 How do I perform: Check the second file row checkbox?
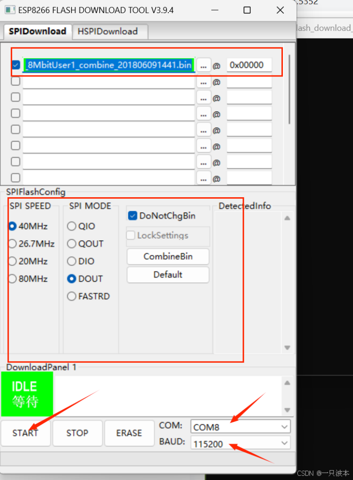[16, 81]
